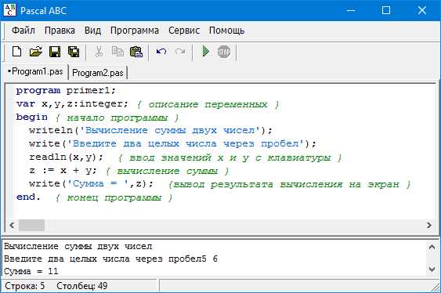Screen dimensions: 441x293
Task: Close the Pascal ABC window
Action: [x=422, y=10]
